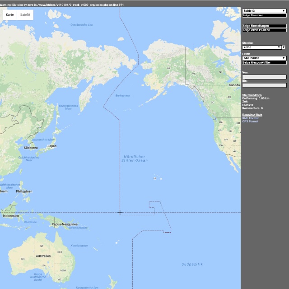Screen dimensions: 289x289
Task: Open the Filter dropdown showing Alle Punkte
Action: (x=264, y=58)
